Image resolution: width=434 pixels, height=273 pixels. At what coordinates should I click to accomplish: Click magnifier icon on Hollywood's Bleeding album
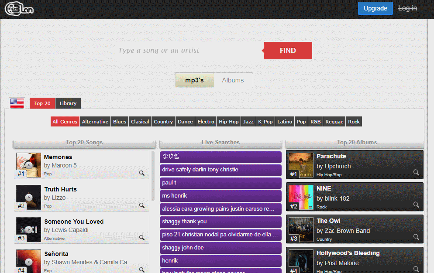click(x=416, y=269)
